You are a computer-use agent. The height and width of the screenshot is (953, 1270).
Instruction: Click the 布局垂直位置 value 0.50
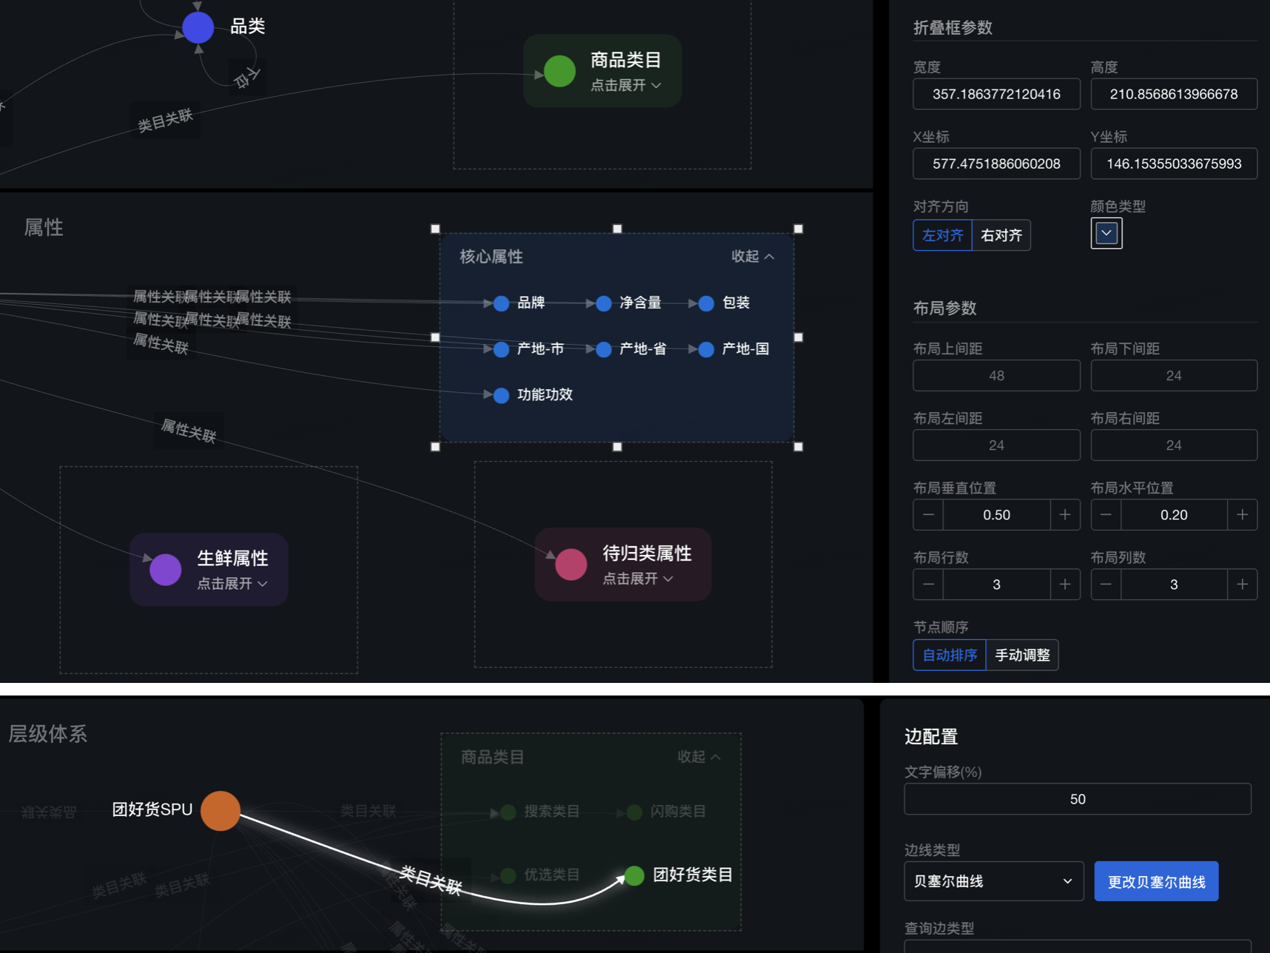996,515
